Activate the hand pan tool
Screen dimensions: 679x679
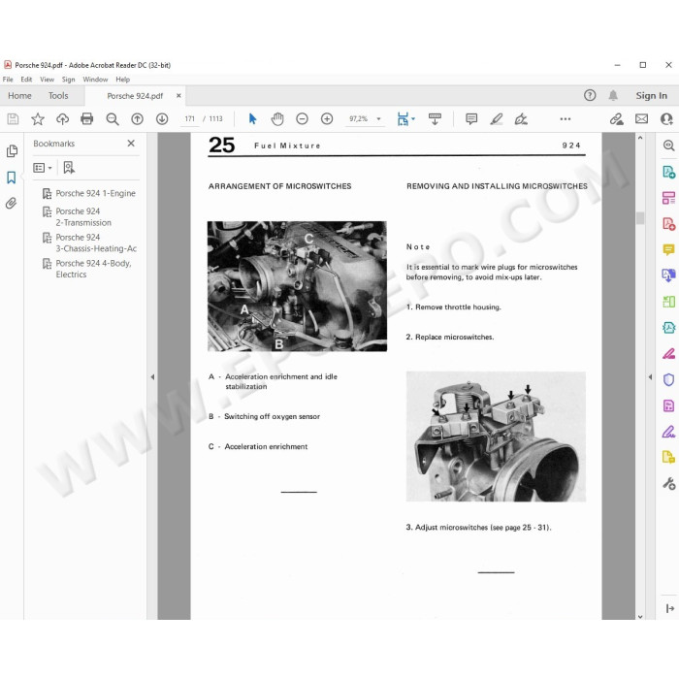[277, 118]
